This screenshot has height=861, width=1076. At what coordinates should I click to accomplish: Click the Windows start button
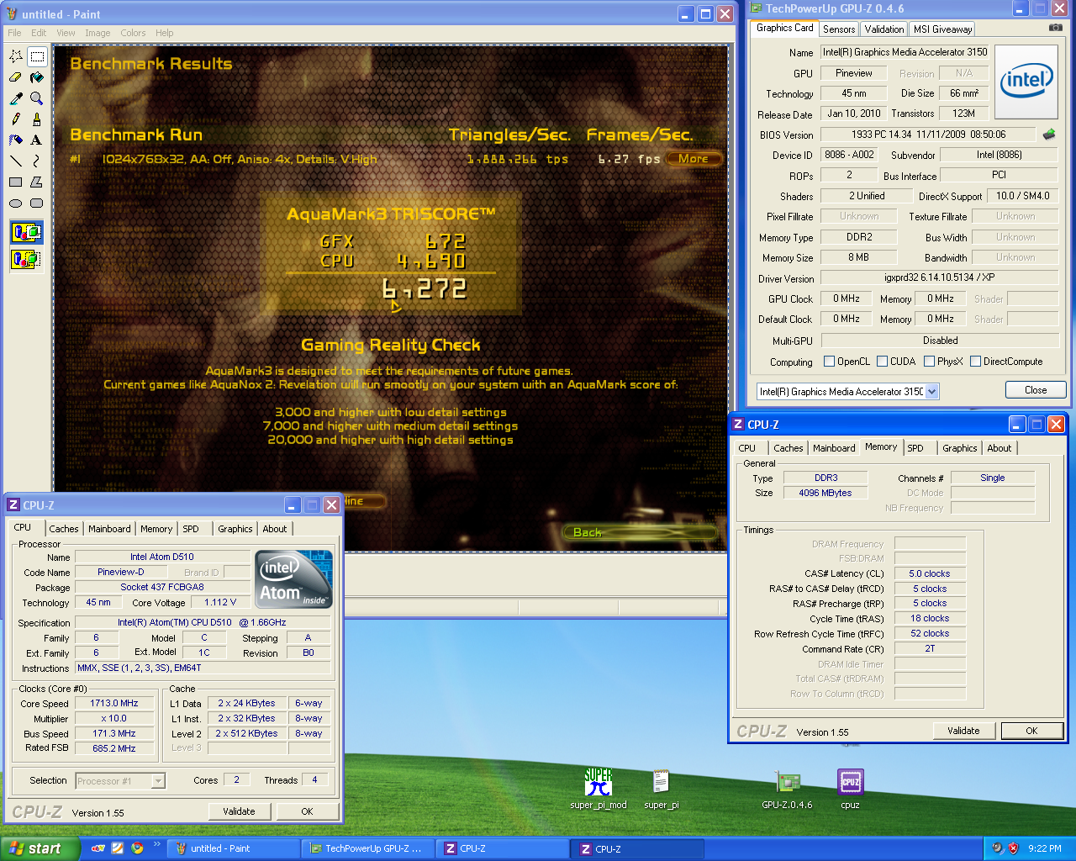click(40, 848)
